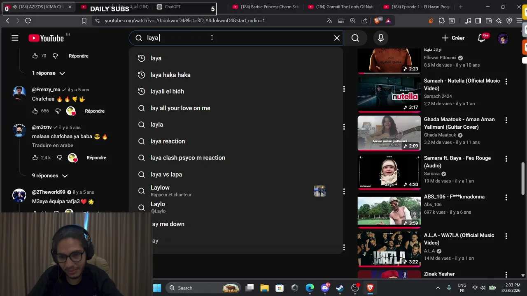
Task: Click 'Traduire en arabe' link
Action: 53,146
